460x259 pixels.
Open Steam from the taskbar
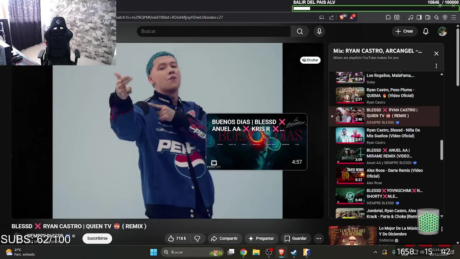(294, 252)
